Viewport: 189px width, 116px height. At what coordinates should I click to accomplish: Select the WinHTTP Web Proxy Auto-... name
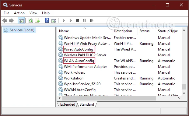pyautogui.click(x=87, y=44)
